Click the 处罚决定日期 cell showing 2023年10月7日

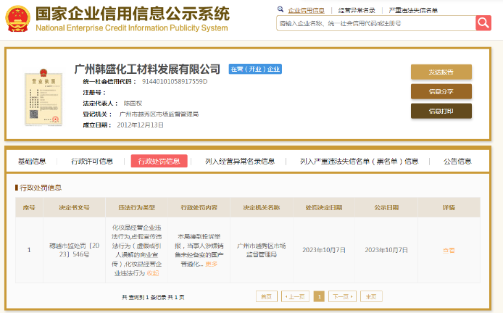(x=324, y=250)
